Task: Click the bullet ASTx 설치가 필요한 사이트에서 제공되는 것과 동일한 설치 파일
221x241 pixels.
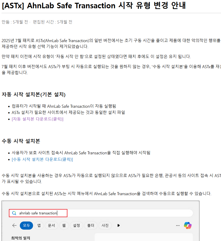Action: (x=68, y=112)
